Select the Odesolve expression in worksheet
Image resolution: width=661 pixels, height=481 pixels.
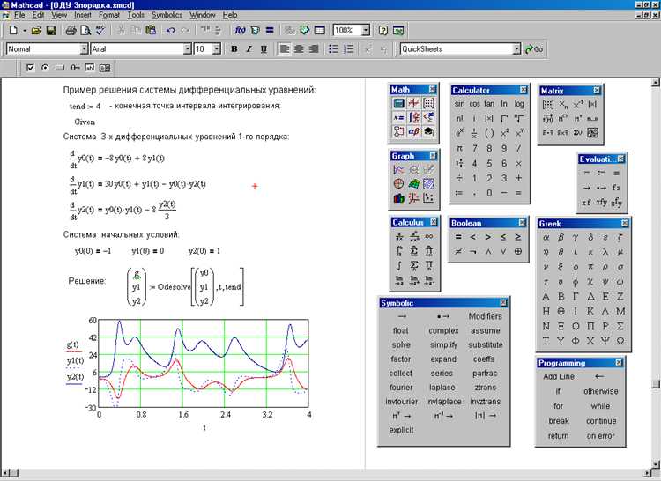(185, 287)
